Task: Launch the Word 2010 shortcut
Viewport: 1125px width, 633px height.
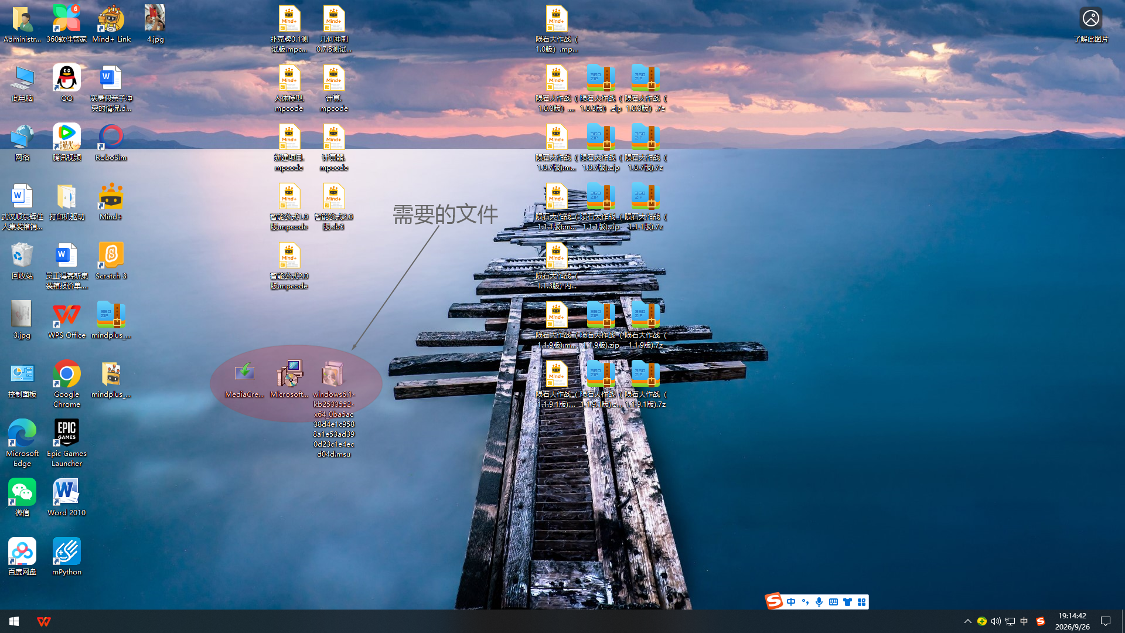Action: 67,498
